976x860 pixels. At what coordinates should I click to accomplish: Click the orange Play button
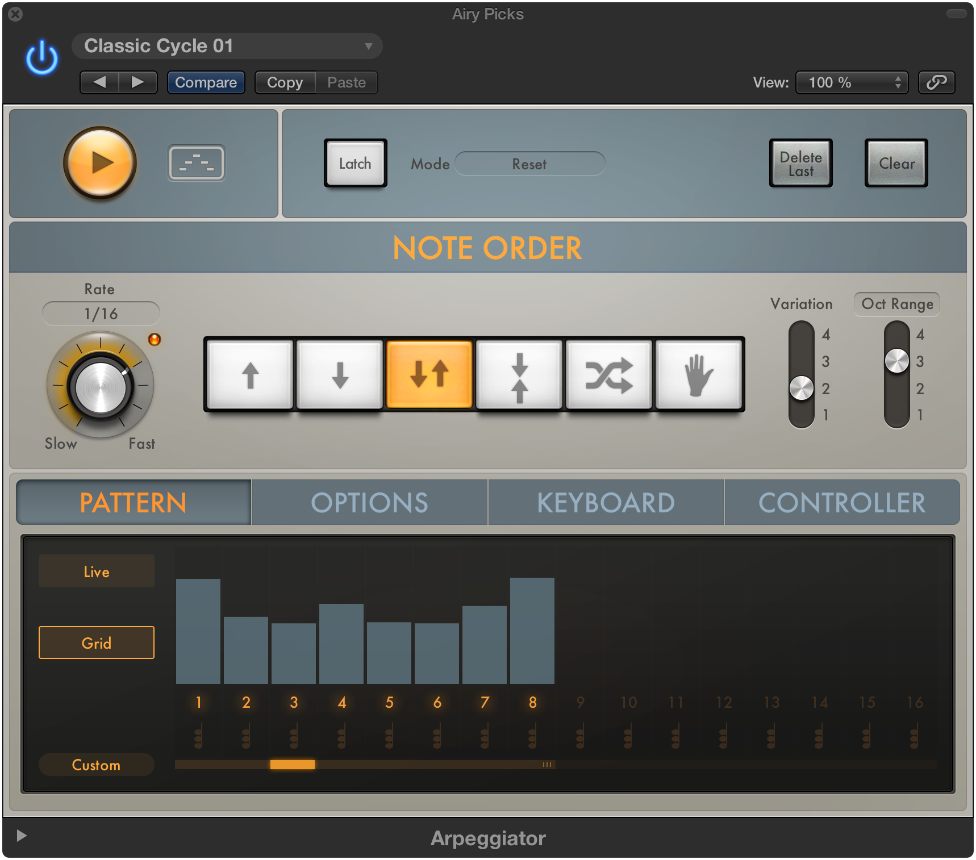[x=100, y=162]
